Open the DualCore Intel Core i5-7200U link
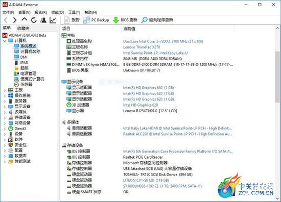 [x=163, y=41]
